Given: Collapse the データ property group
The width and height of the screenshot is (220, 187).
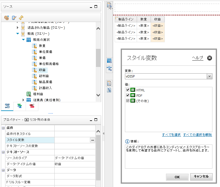Looking at the screenshot, I should tap(3, 170).
